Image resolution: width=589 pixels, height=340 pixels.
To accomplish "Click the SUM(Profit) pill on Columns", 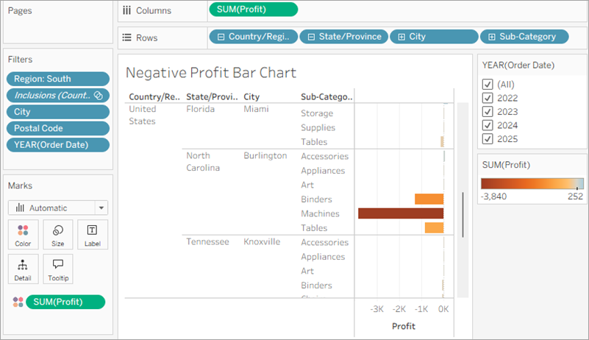I will pyautogui.click(x=254, y=10).
